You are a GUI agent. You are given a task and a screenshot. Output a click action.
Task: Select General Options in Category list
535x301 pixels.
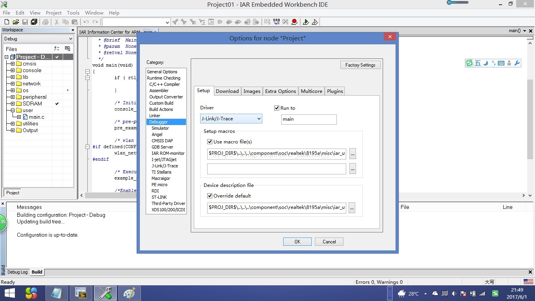162,72
